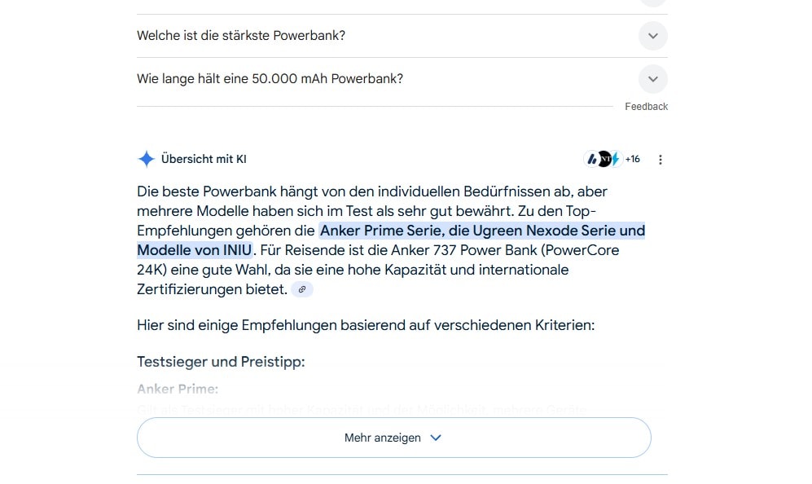This screenshot has height=484, width=812.
Task: Click the chevron inside the Mehr anzeigen button
Action: pos(437,438)
